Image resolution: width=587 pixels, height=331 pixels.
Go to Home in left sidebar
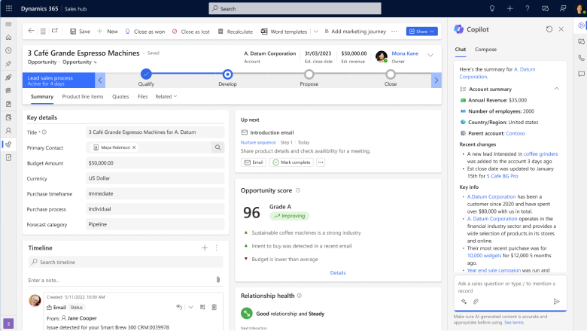coord(8,38)
